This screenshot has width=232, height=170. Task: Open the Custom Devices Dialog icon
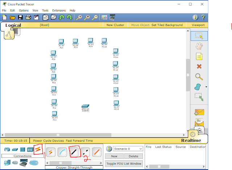112,17
